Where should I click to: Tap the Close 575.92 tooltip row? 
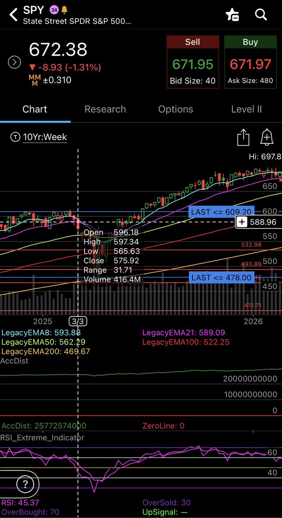coord(111,261)
